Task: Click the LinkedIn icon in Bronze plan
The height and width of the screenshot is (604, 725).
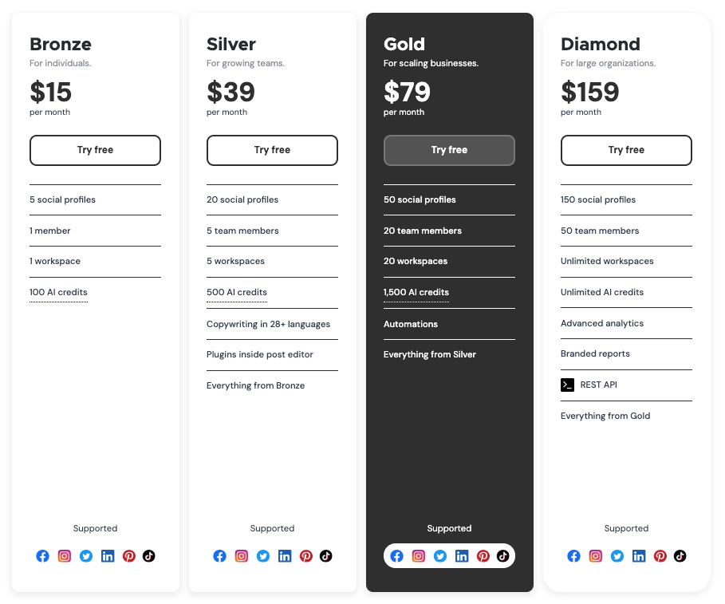Action: click(x=108, y=556)
